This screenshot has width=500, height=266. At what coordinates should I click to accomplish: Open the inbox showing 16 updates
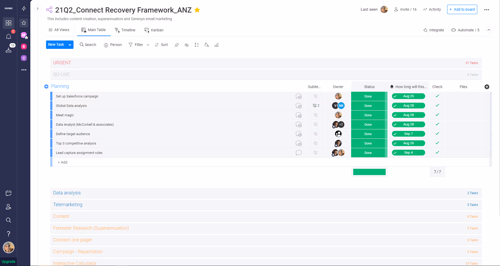pyautogui.click(x=8, y=50)
